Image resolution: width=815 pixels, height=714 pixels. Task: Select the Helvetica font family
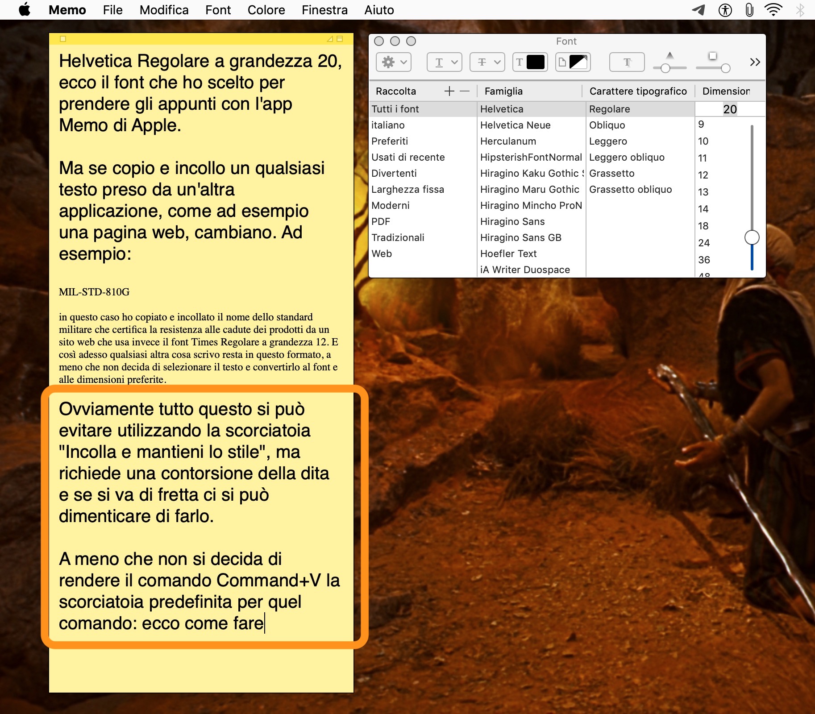point(531,109)
